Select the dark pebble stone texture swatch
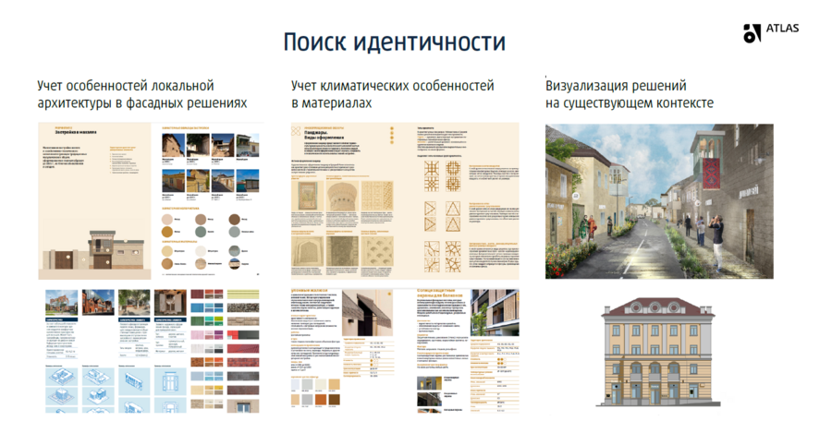This screenshot has width=832, height=445. pyautogui.click(x=243, y=307)
